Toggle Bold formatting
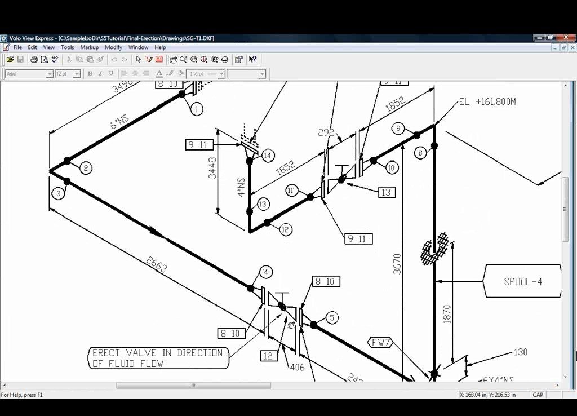The image size is (577, 416). coord(90,74)
